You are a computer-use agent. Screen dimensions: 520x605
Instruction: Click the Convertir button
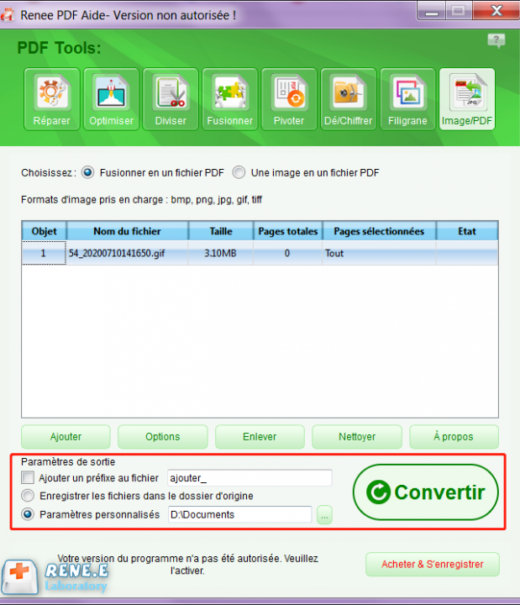425,492
